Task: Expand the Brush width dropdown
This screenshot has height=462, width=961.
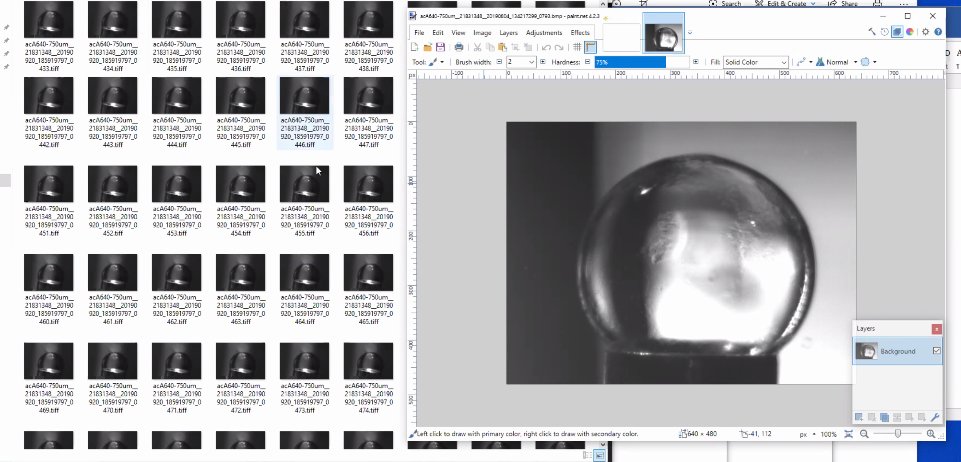Action: point(531,62)
